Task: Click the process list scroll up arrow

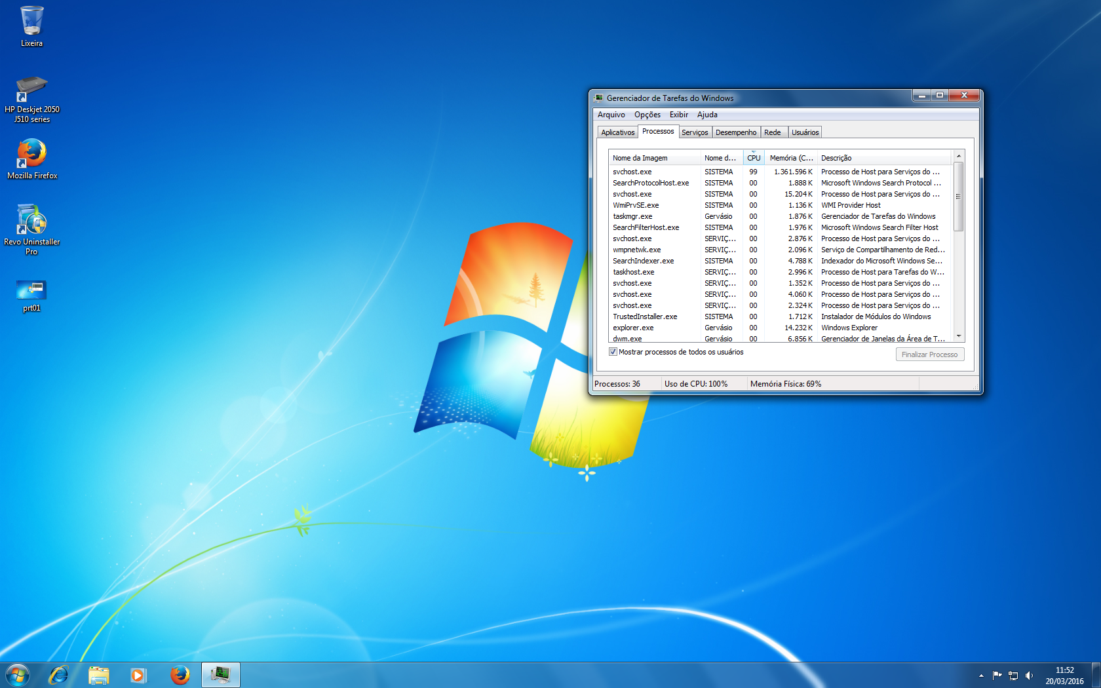Action: [x=958, y=156]
